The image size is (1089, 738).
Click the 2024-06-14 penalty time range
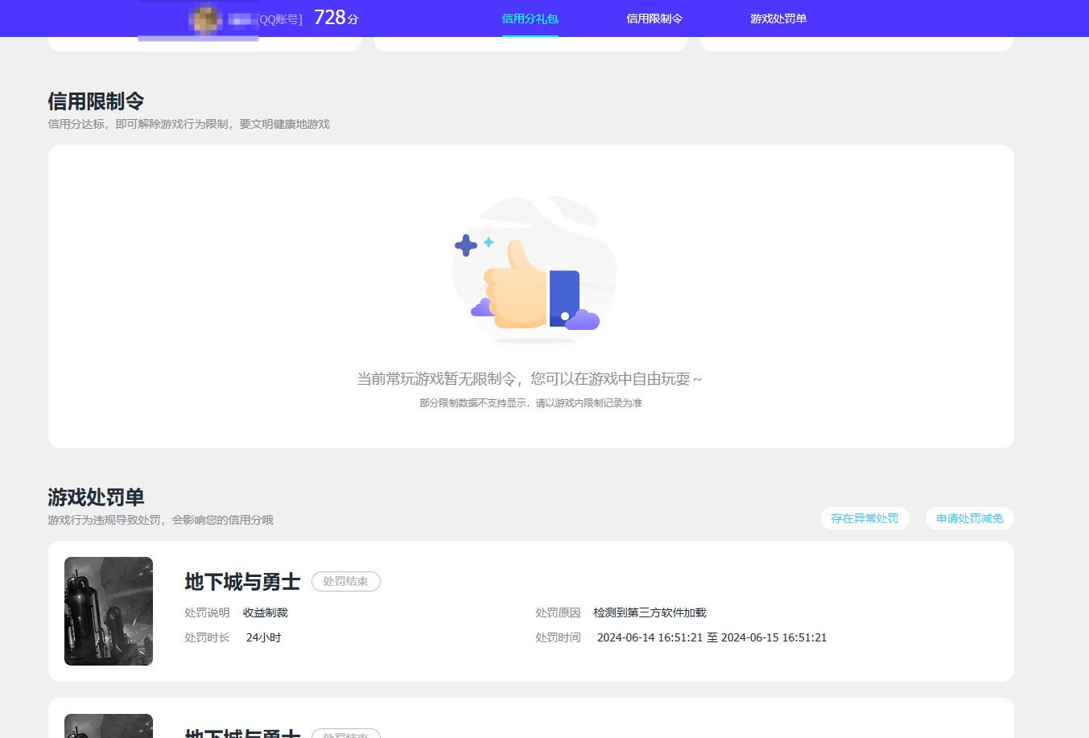[712, 637]
